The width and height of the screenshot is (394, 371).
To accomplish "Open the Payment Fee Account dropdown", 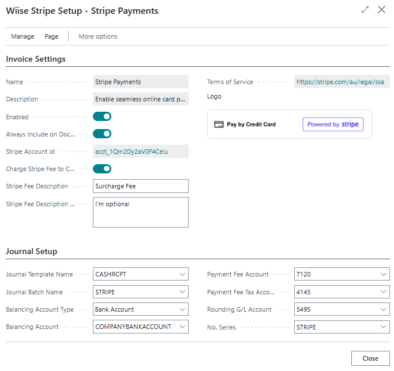I will tap(384, 275).
